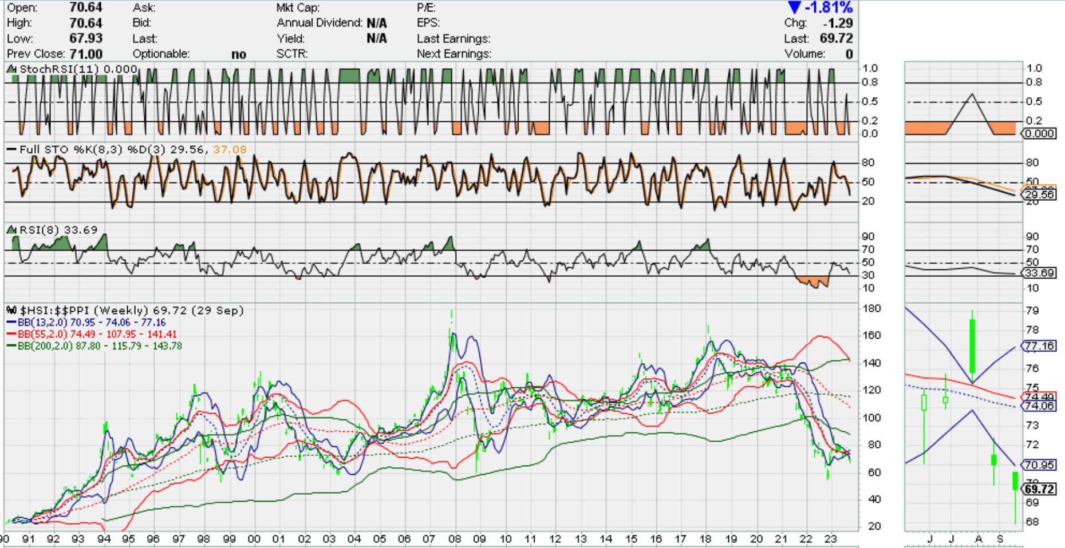The width and height of the screenshot is (1065, 548).
Task: Click the 29.56 Full STO value tag
Action: (1040, 194)
